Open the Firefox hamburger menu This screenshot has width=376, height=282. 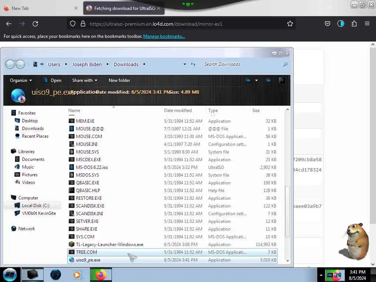click(x=367, y=23)
